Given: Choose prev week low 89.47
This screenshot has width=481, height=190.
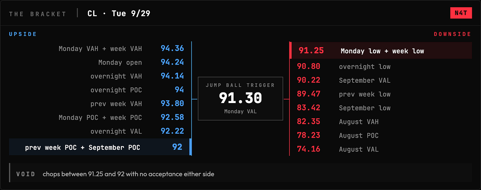Looking at the screenshot, I should (309, 94).
